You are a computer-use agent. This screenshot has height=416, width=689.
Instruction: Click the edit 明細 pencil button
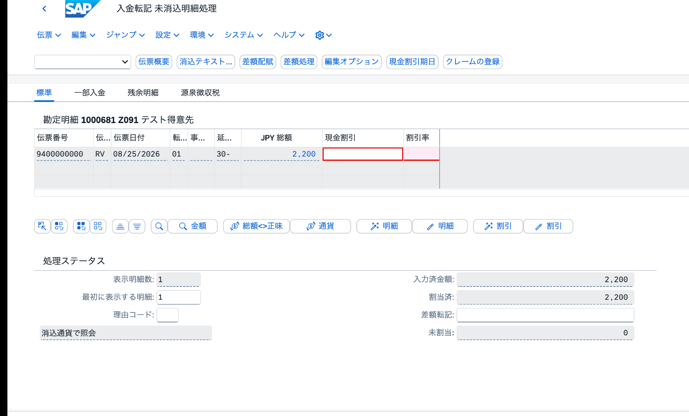click(440, 226)
